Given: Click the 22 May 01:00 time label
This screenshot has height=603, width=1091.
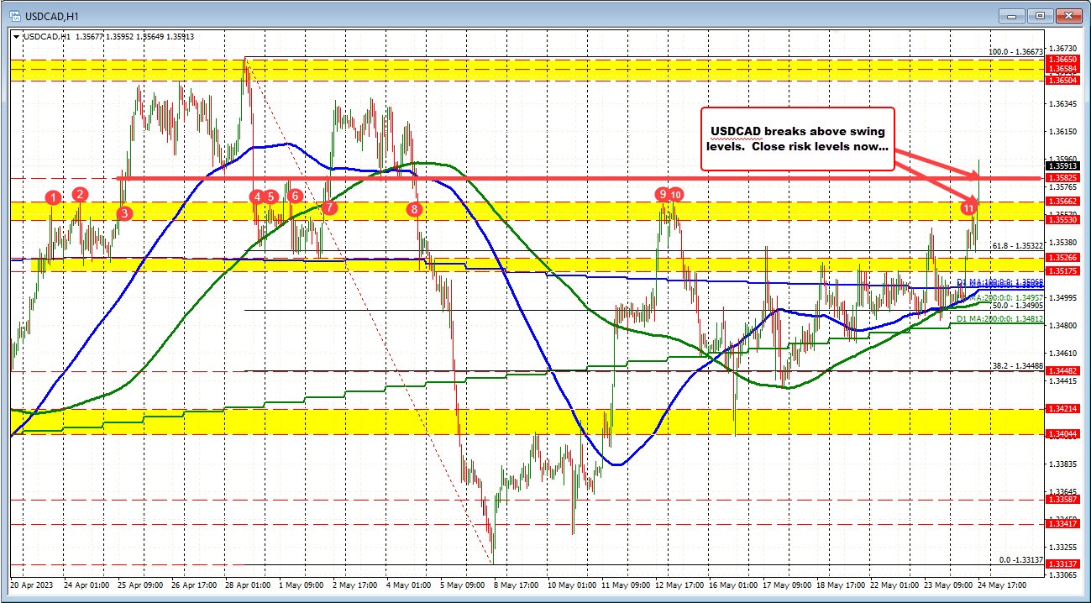Looking at the screenshot, I should 894,584.
